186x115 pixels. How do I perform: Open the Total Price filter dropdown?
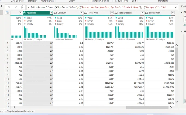[112, 13]
